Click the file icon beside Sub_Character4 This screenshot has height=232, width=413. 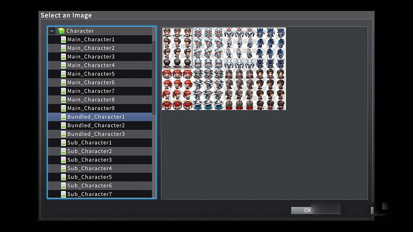click(x=63, y=168)
